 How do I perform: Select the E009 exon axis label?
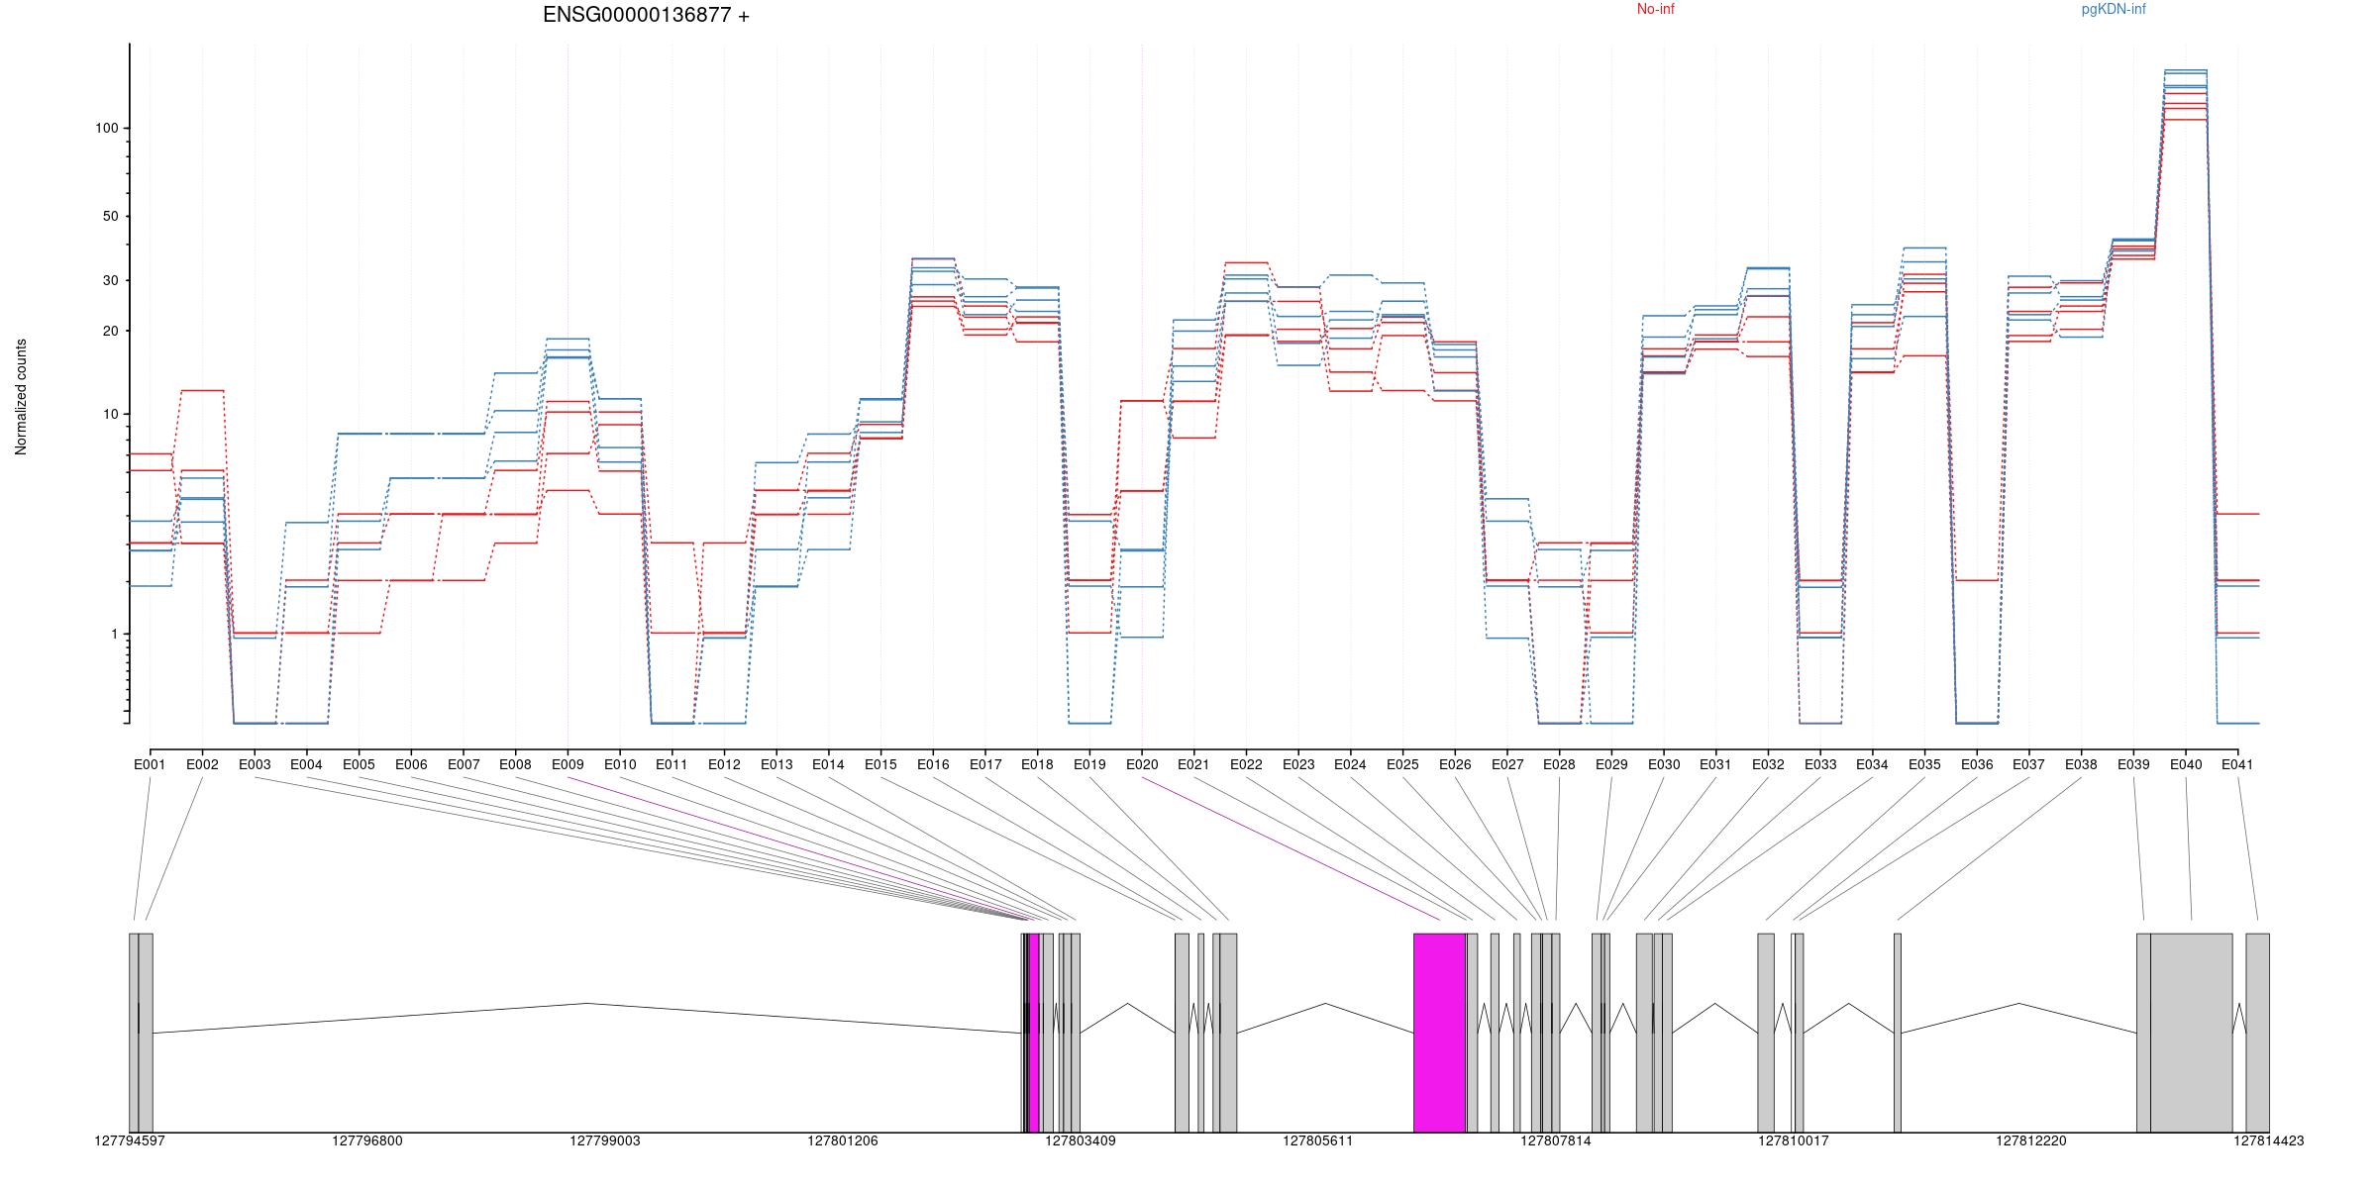point(568,765)
